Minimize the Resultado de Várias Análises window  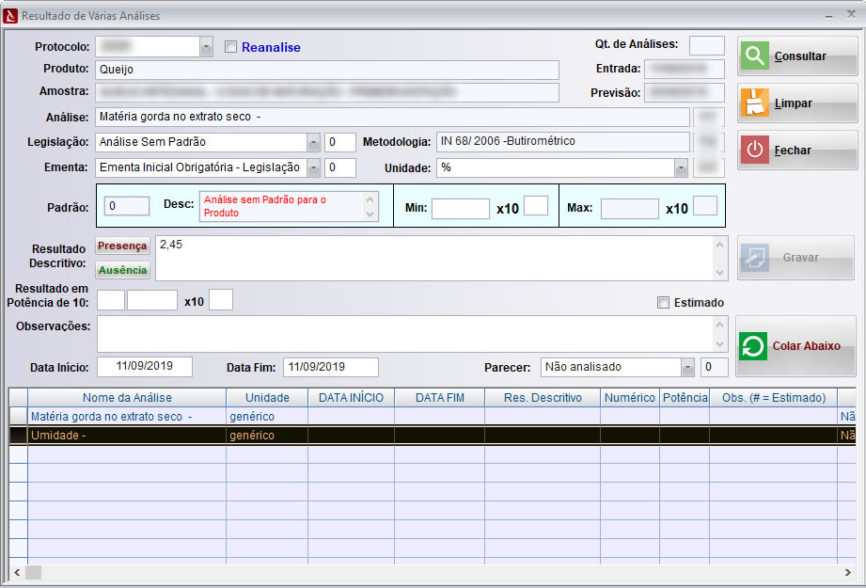pos(829,17)
